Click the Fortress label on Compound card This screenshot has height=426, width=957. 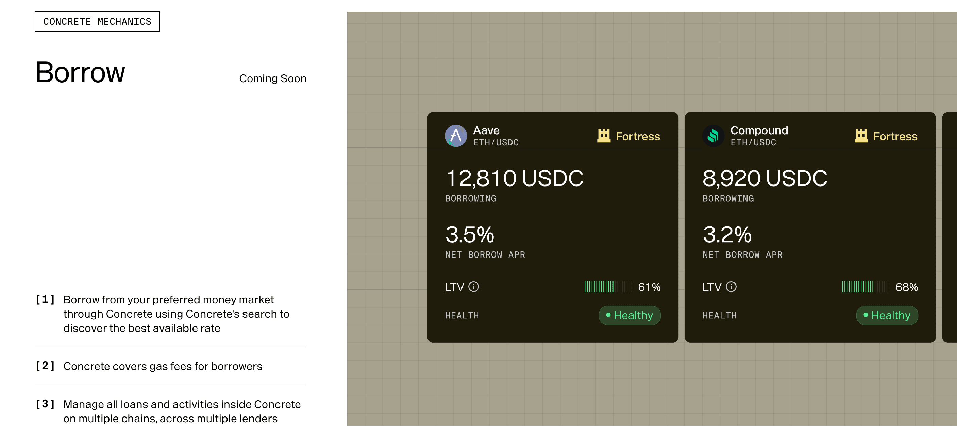(x=895, y=136)
